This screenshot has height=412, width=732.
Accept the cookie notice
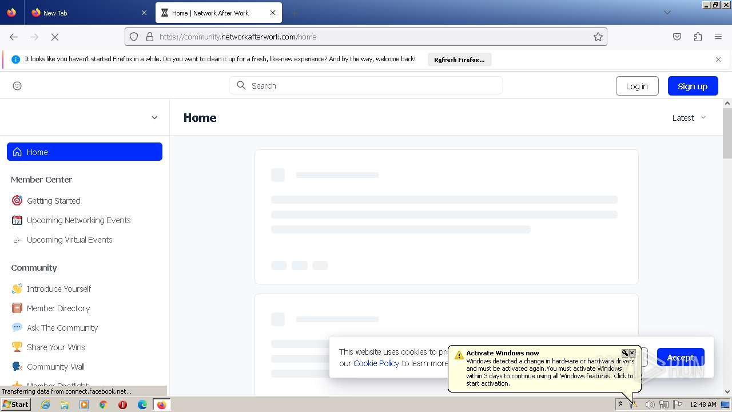681,358
